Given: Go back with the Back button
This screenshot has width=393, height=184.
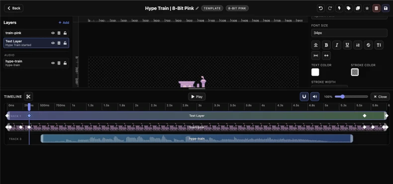Looking at the screenshot, I should (14, 8).
